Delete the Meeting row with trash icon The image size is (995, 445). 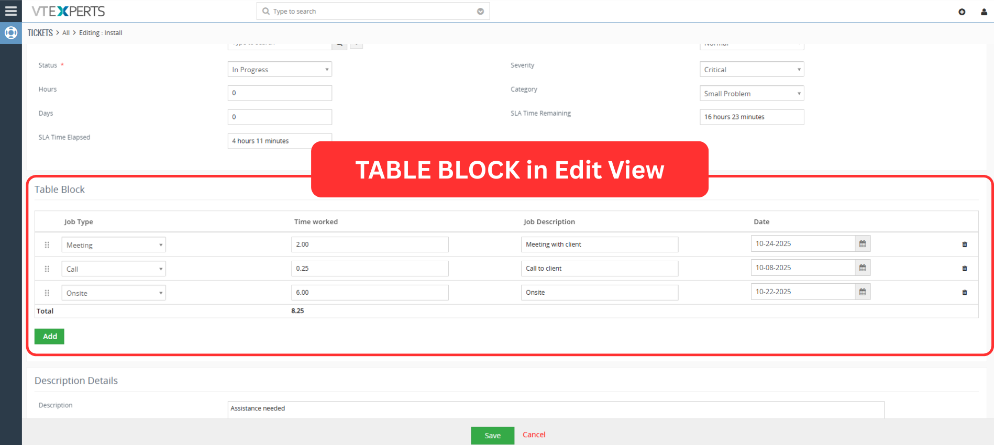tap(965, 244)
